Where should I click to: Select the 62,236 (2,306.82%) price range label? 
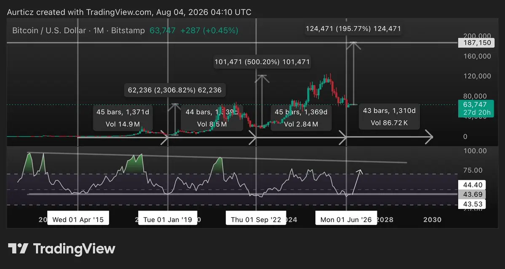point(175,90)
